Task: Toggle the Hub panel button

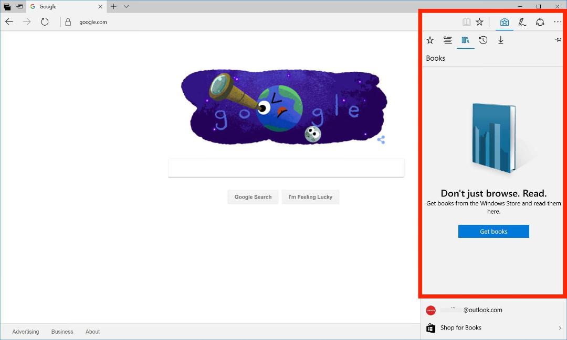Action: (505, 22)
